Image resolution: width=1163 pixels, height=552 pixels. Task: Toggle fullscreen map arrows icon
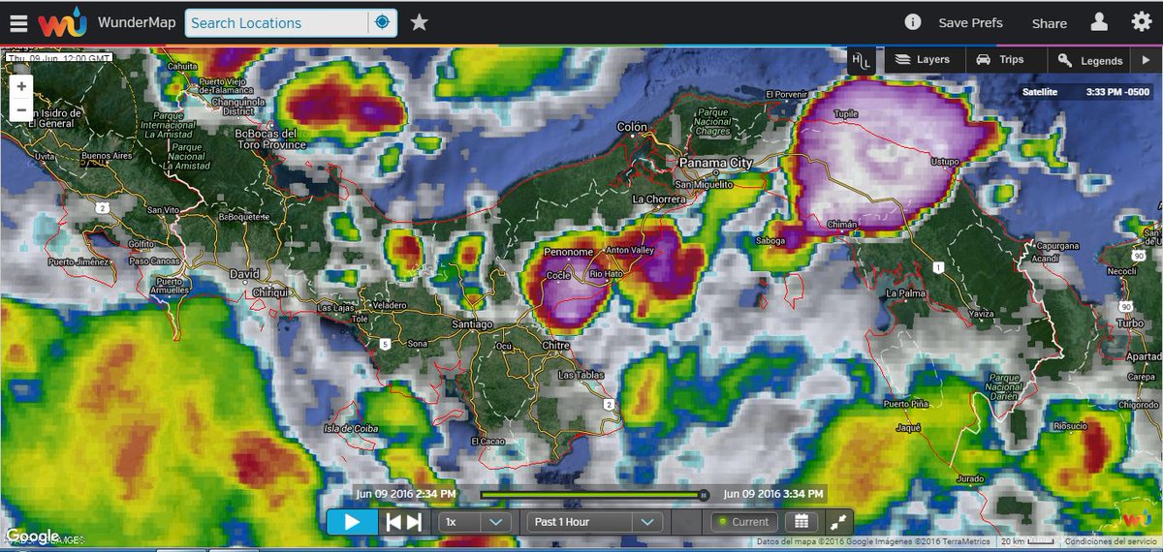pyautogui.click(x=839, y=522)
